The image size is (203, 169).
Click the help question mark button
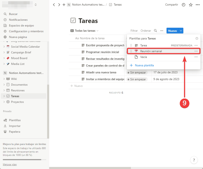tap(194, 160)
